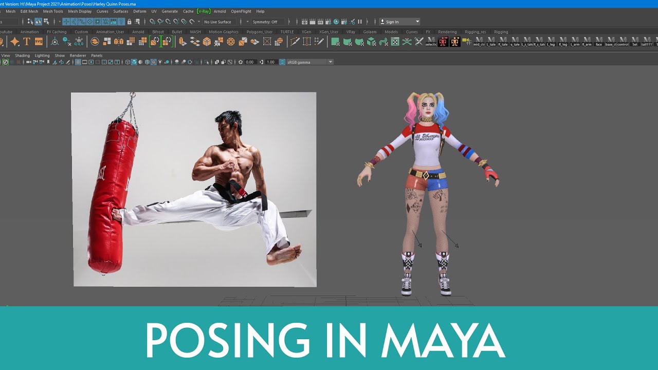Click the Lock selection padlock icon
658x370 pixels.
point(129,22)
